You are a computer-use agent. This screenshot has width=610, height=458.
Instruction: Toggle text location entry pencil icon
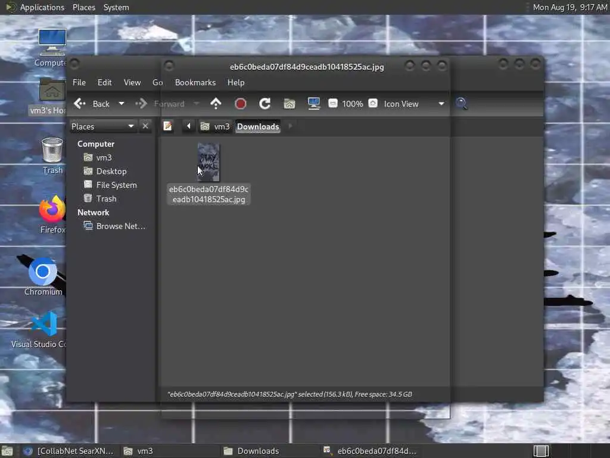point(167,126)
